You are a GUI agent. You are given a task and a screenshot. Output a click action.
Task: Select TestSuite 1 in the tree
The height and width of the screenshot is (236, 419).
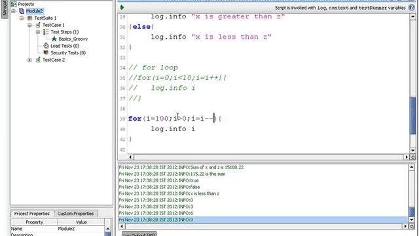[45, 18]
